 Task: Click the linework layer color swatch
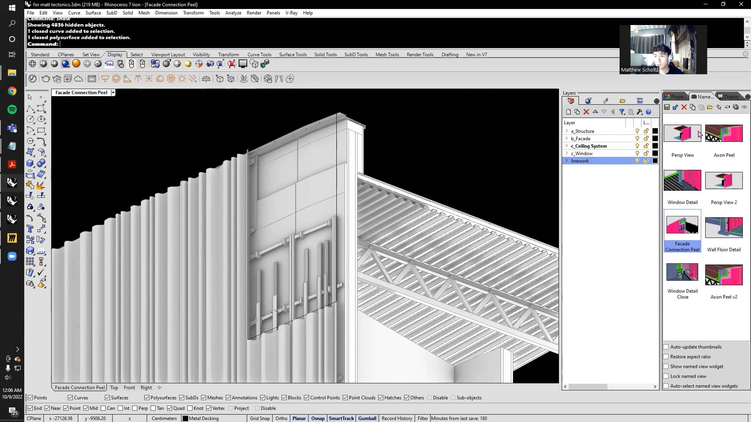point(655,161)
